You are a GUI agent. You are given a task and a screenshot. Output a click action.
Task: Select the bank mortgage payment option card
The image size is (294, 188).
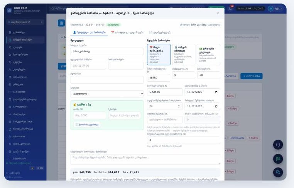pyautogui.click(x=183, y=55)
